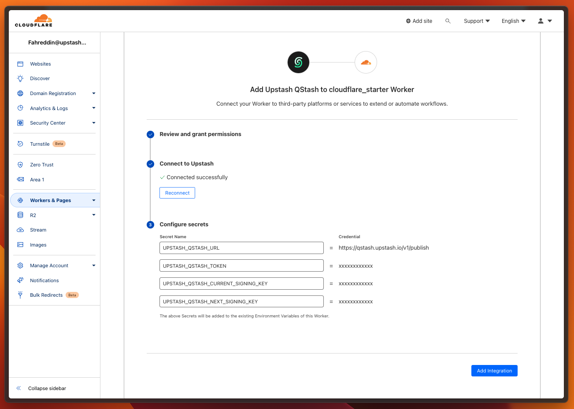This screenshot has height=409, width=574.
Task: Click the UPSTASH_QSTASH_CURRENT_SIGNING_KEY field
Action: coord(241,284)
